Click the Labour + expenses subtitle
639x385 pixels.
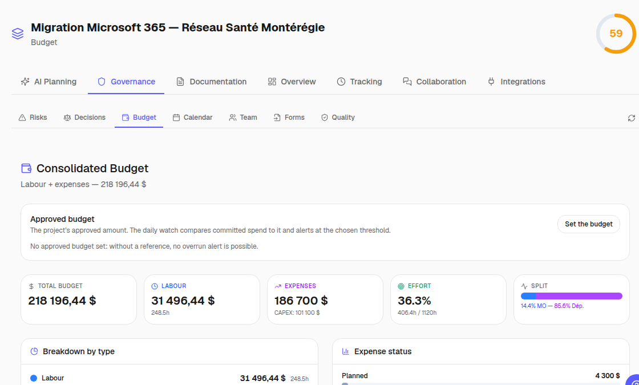coord(83,185)
